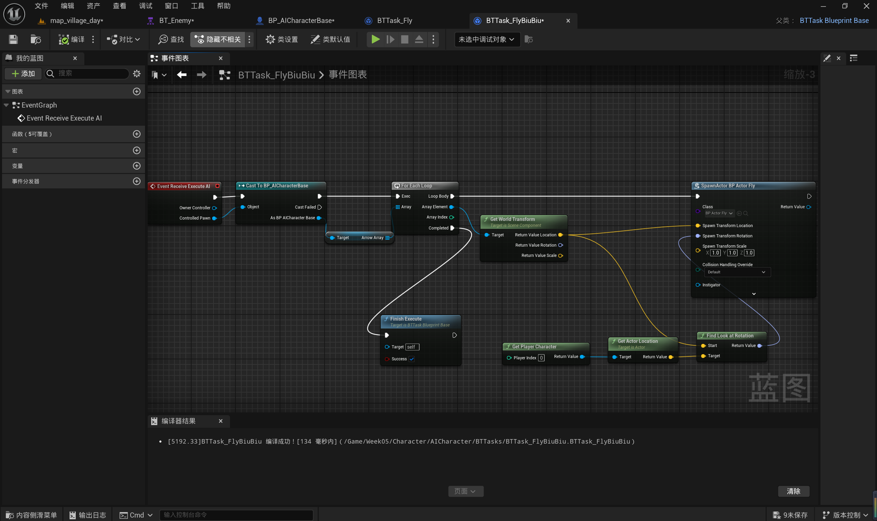This screenshot has width=877, height=521.
Task: Click the Stop simulation icon
Action: coord(405,39)
